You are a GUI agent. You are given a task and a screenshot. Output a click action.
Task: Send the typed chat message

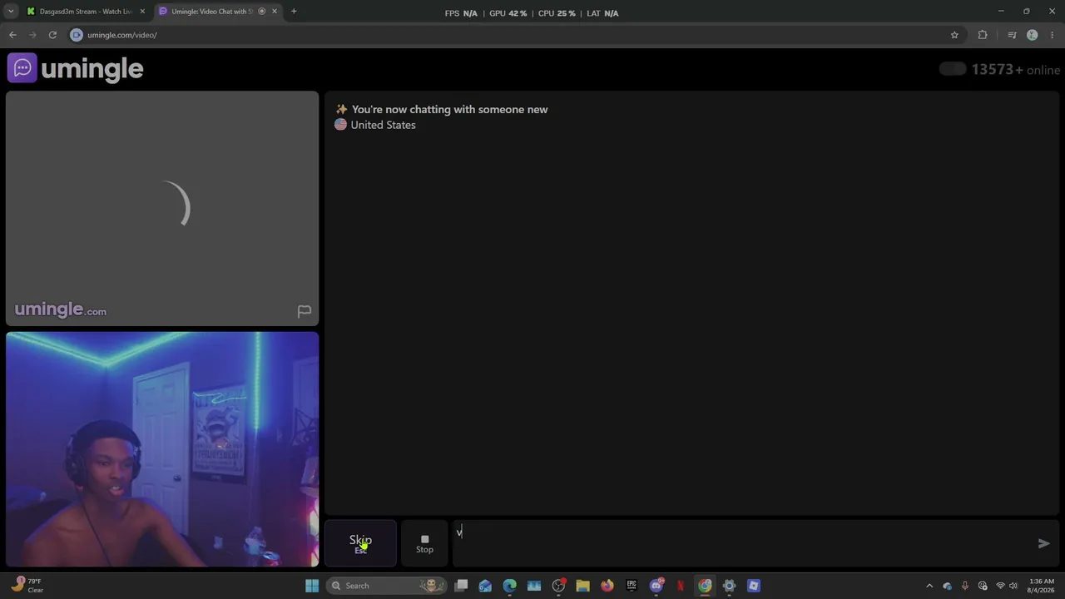click(1043, 543)
